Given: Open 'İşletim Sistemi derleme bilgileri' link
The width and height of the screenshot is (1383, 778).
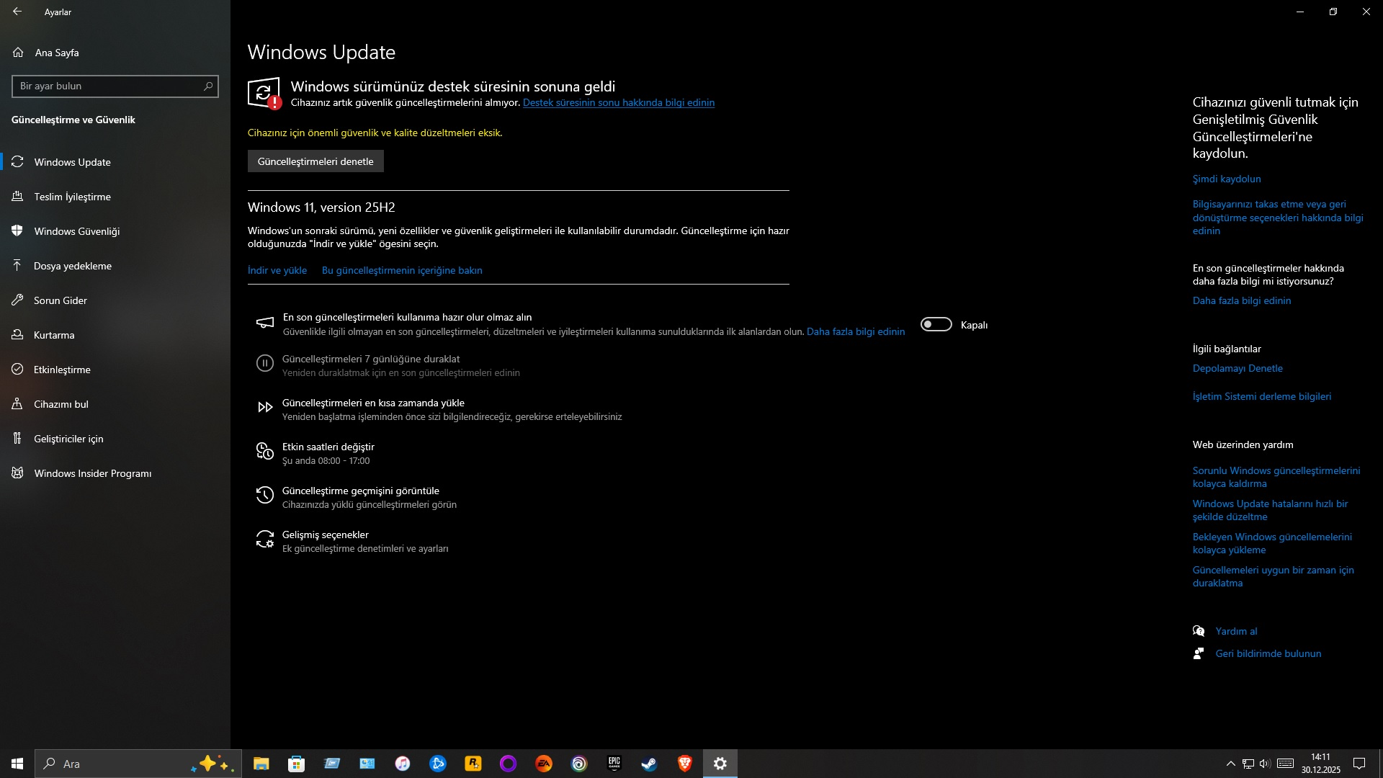Looking at the screenshot, I should 1262,397.
